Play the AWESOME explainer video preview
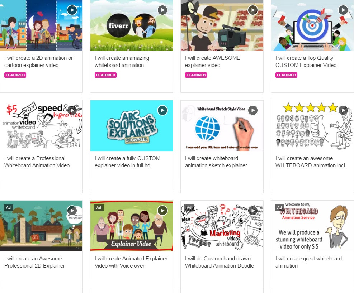Image resolution: width=354 pixels, height=293 pixels. coord(252,10)
